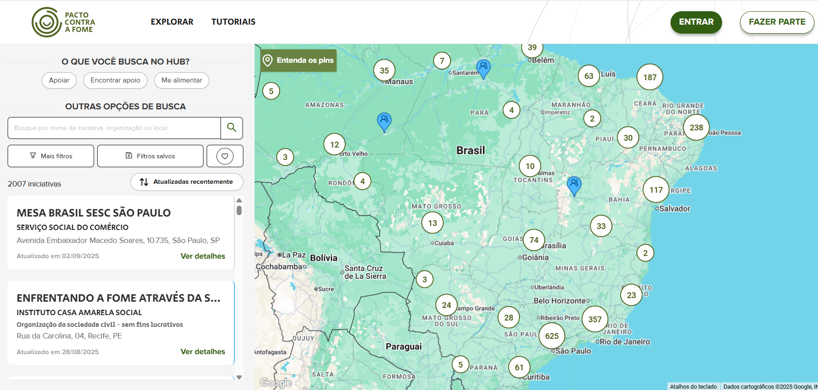
Task: Click the heart favorites icon button
Action: click(225, 156)
